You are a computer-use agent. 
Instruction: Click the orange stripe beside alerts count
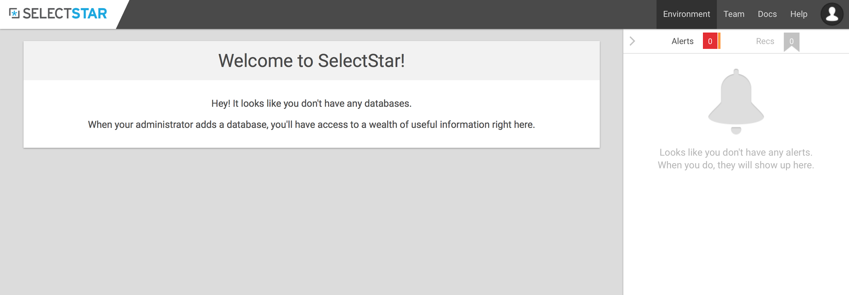click(x=719, y=41)
